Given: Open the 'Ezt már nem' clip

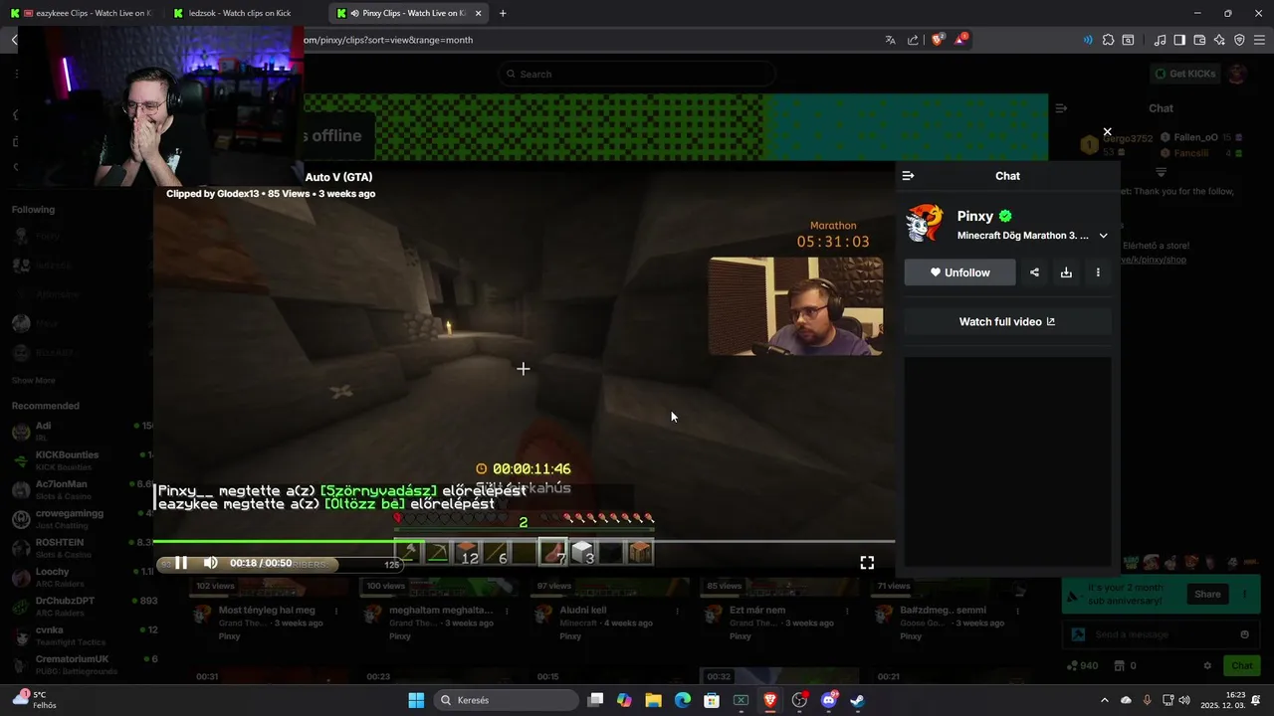Looking at the screenshot, I should [x=757, y=610].
